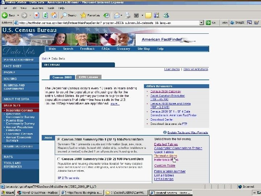This screenshot has width=261, height=196.
Task: Open the Tools menu
Action: (51, 8)
